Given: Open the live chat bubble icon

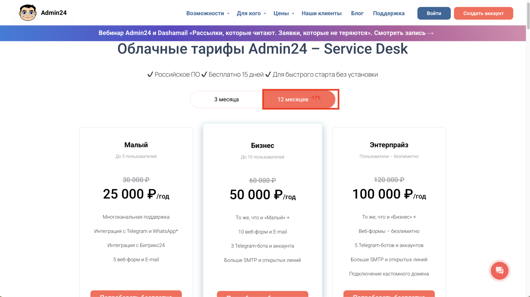Looking at the screenshot, I should [x=499, y=270].
